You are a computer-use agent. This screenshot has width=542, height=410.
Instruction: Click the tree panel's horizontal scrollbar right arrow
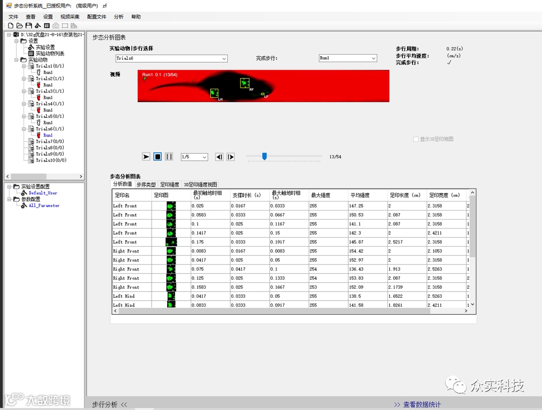pyautogui.click(x=81, y=176)
